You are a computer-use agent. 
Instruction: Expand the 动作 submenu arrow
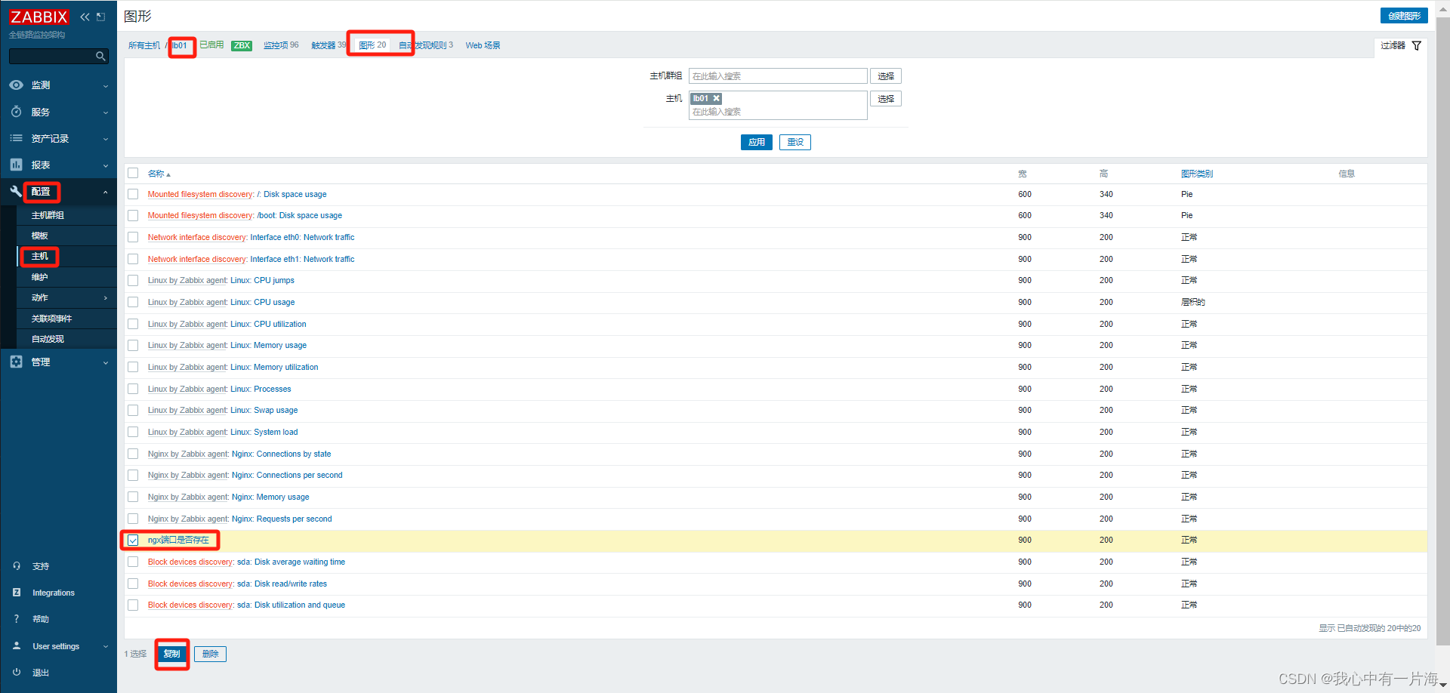pos(105,298)
